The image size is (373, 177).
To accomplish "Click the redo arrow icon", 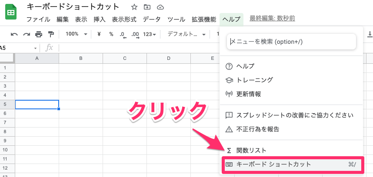I will (x=27, y=34).
